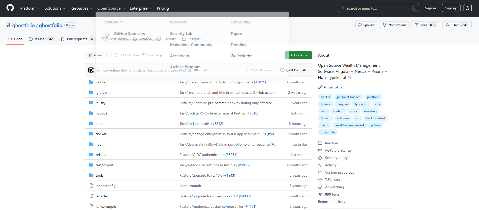This screenshot has width=479, height=210.
Task: Click the Notifications bell button
Action: (x=394, y=25)
